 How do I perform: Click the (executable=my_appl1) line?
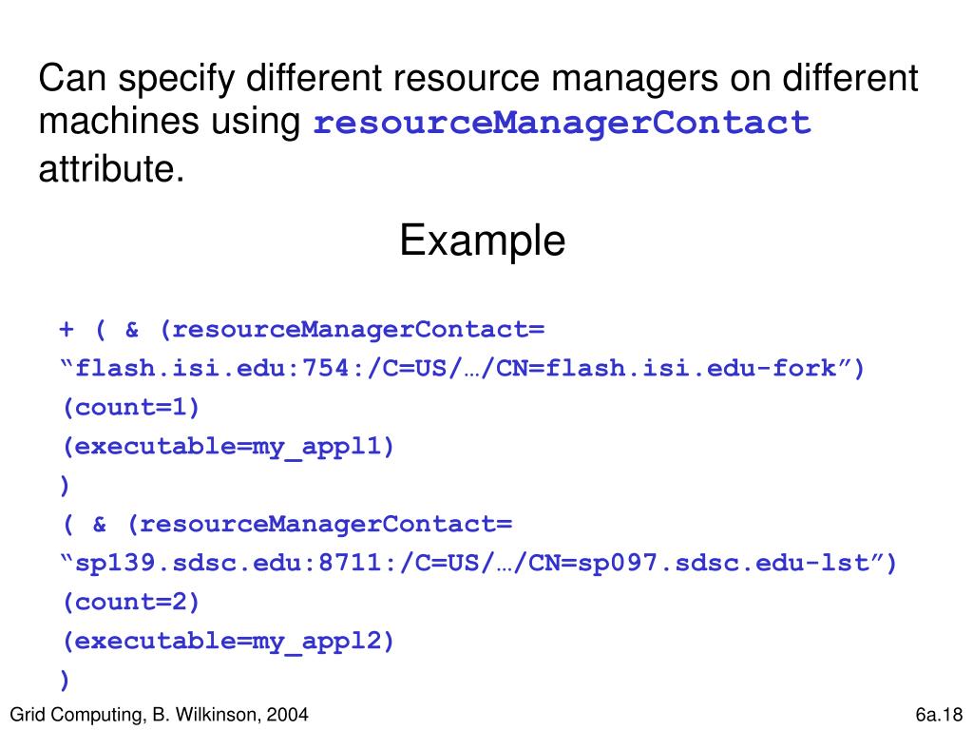228,447
